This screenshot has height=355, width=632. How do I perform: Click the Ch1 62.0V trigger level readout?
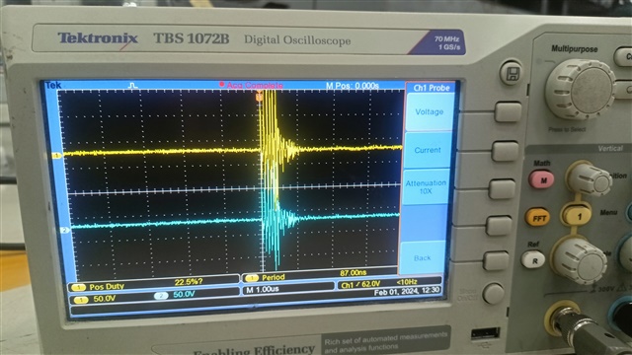(360, 284)
